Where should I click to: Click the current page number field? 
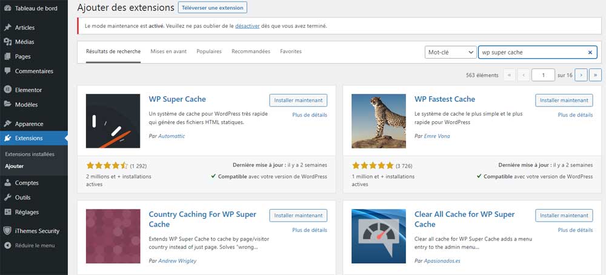point(543,75)
